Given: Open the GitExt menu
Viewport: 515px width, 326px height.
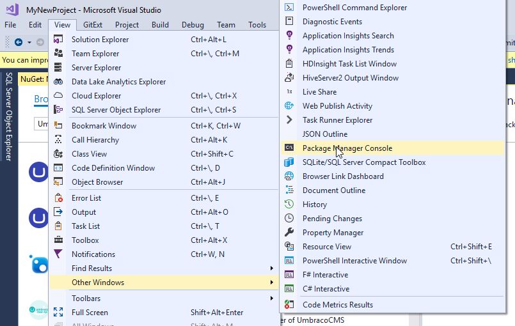Looking at the screenshot, I should 93,25.
